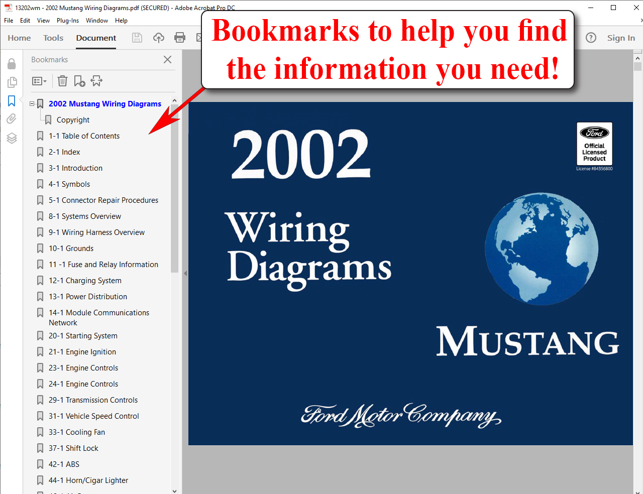
Task: Click the bookmarks panel scrollbar thumb
Action: coord(174,189)
